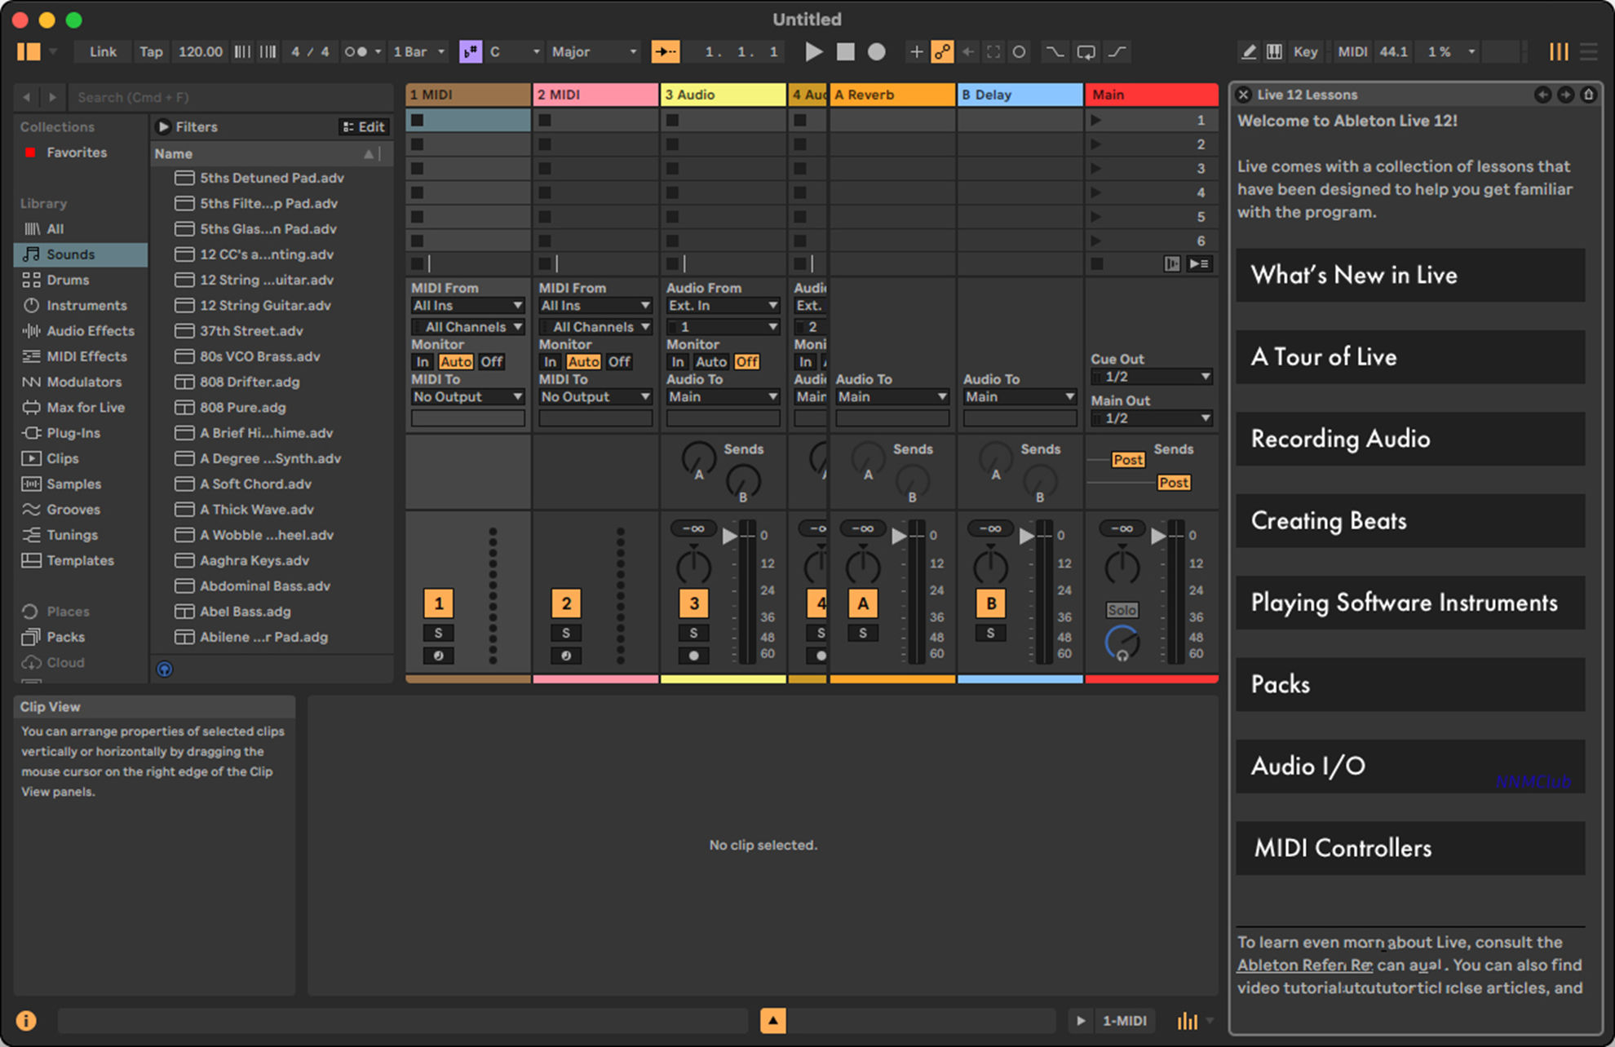This screenshot has height=1047, width=1615.
Task: Toggle Computer MIDI Keyboard icon
Action: (1274, 51)
